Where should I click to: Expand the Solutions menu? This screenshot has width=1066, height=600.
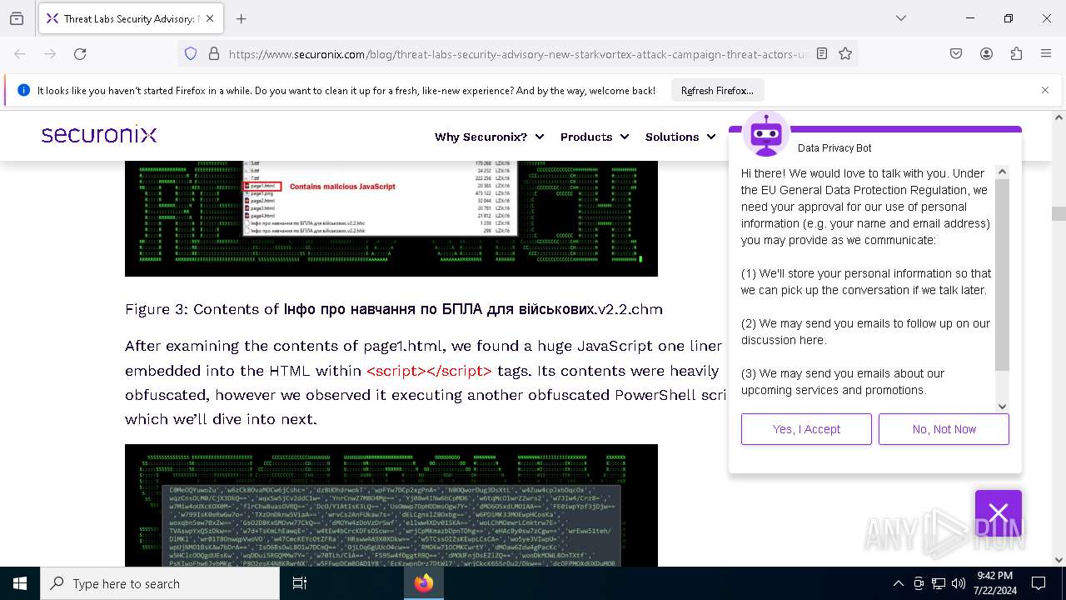pos(680,137)
